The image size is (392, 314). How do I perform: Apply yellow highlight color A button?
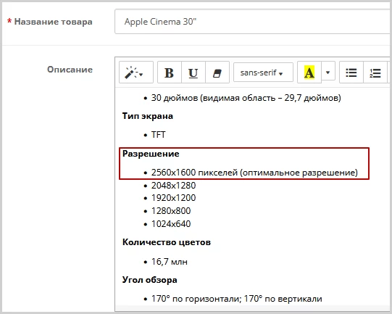309,73
